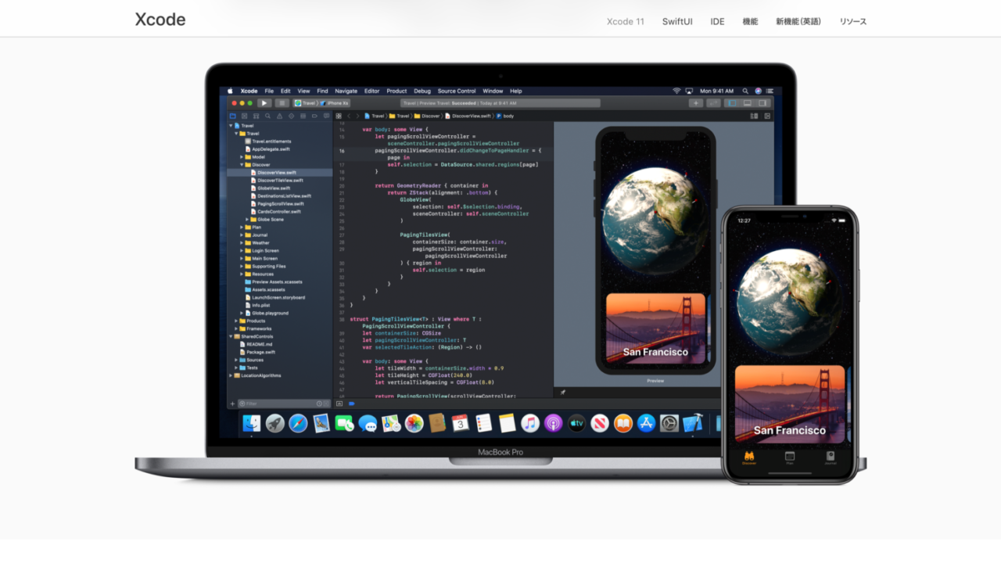Toggle source-controlled files filter icon
This screenshot has height=563, width=1001.
327,403
